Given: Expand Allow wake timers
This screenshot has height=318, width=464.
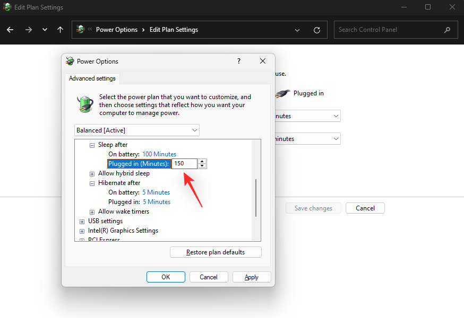Looking at the screenshot, I should click(92, 212).
